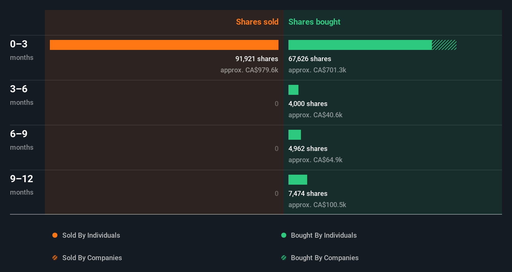Click the 0–3 months row label

click(22, 50)
